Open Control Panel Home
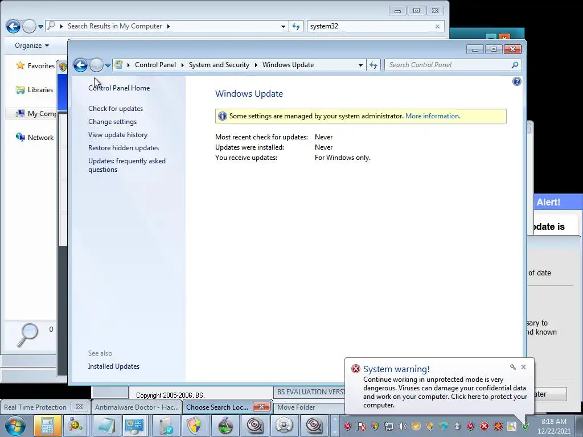 click(x=119, y=88)
